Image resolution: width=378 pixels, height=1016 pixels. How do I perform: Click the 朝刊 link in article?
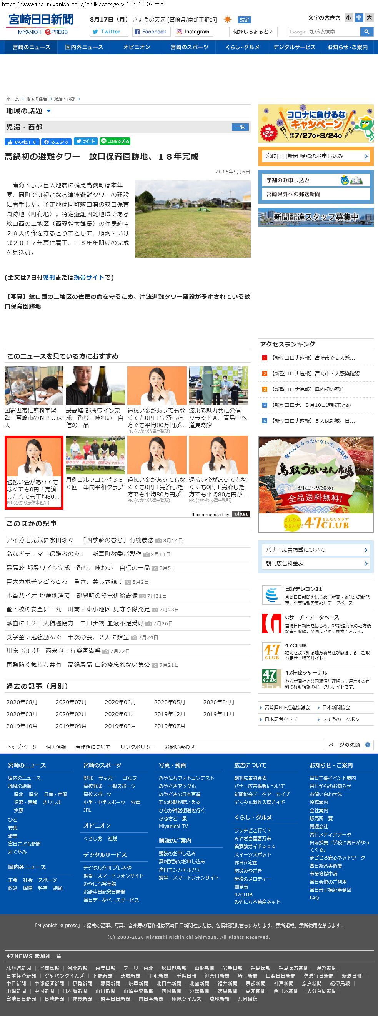(x=49, y=277)
